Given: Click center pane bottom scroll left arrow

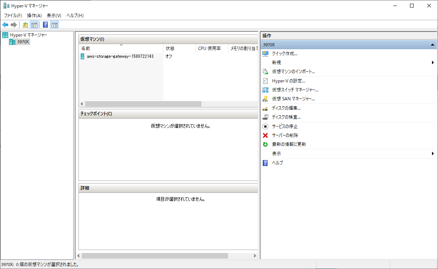Looking at the screenshot, I should click(x=78, y=256).
